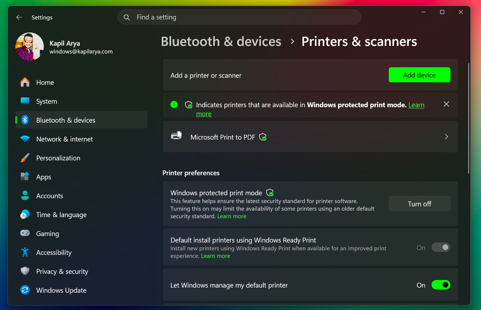Click the Accounts person icon
This screenshot has height=310, width=481.
(x=25, y=196)
